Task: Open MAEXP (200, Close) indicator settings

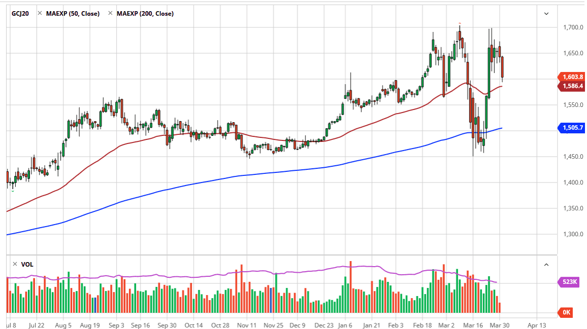Action: (145, 14)
